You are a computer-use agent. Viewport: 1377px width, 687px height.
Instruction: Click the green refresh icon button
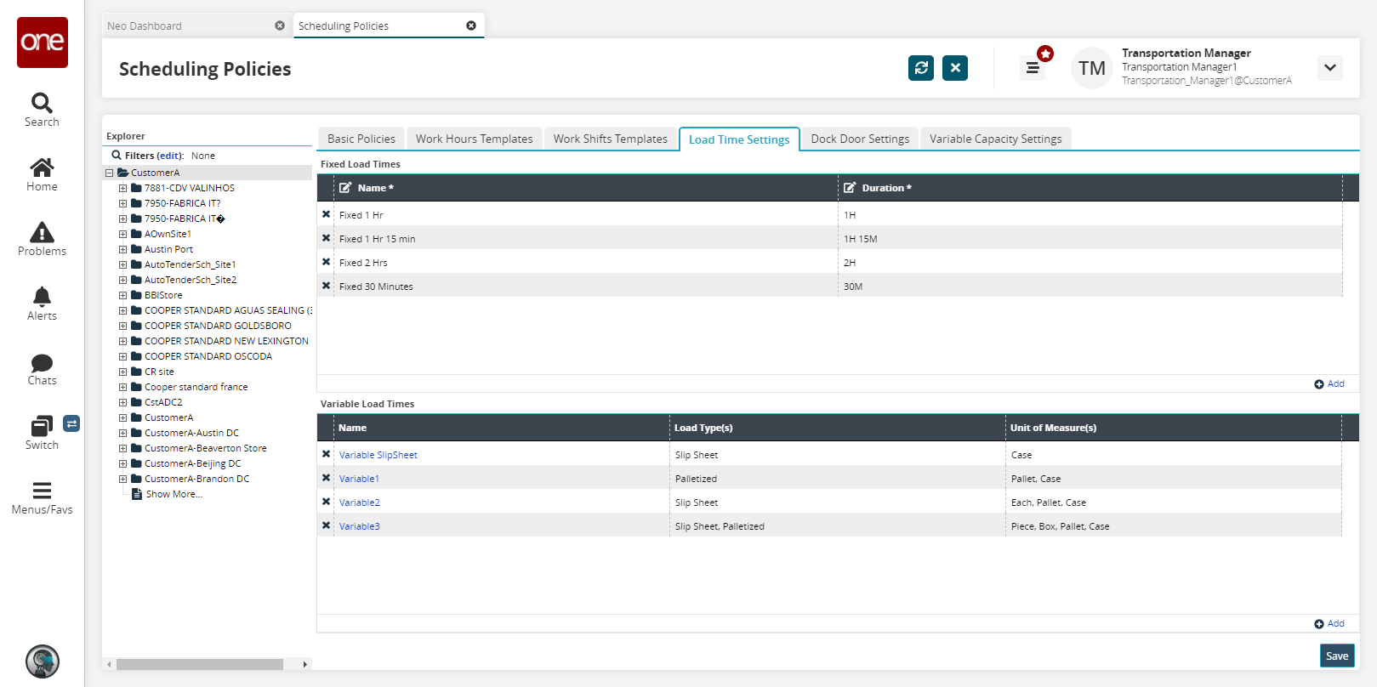[x=920, y=68]
